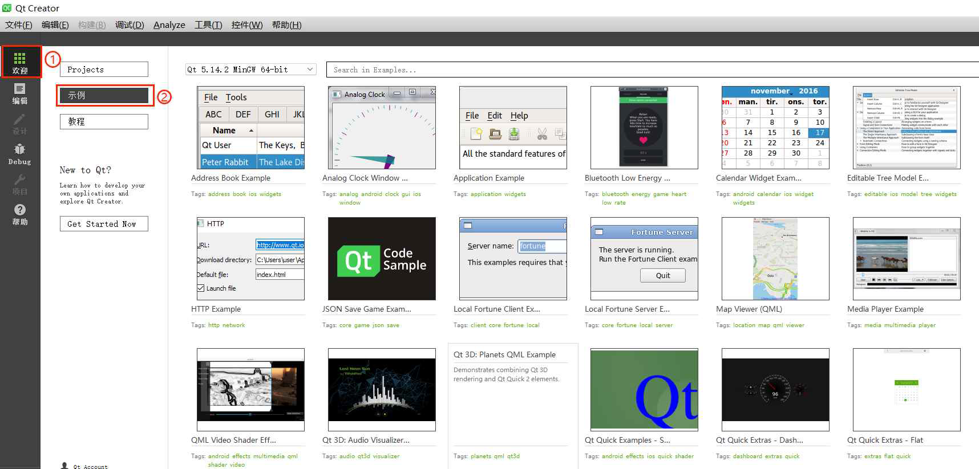Open the 控件(W) menu
Image resolution: width=979 pixels, height=469 pixels.
[247, 25]
